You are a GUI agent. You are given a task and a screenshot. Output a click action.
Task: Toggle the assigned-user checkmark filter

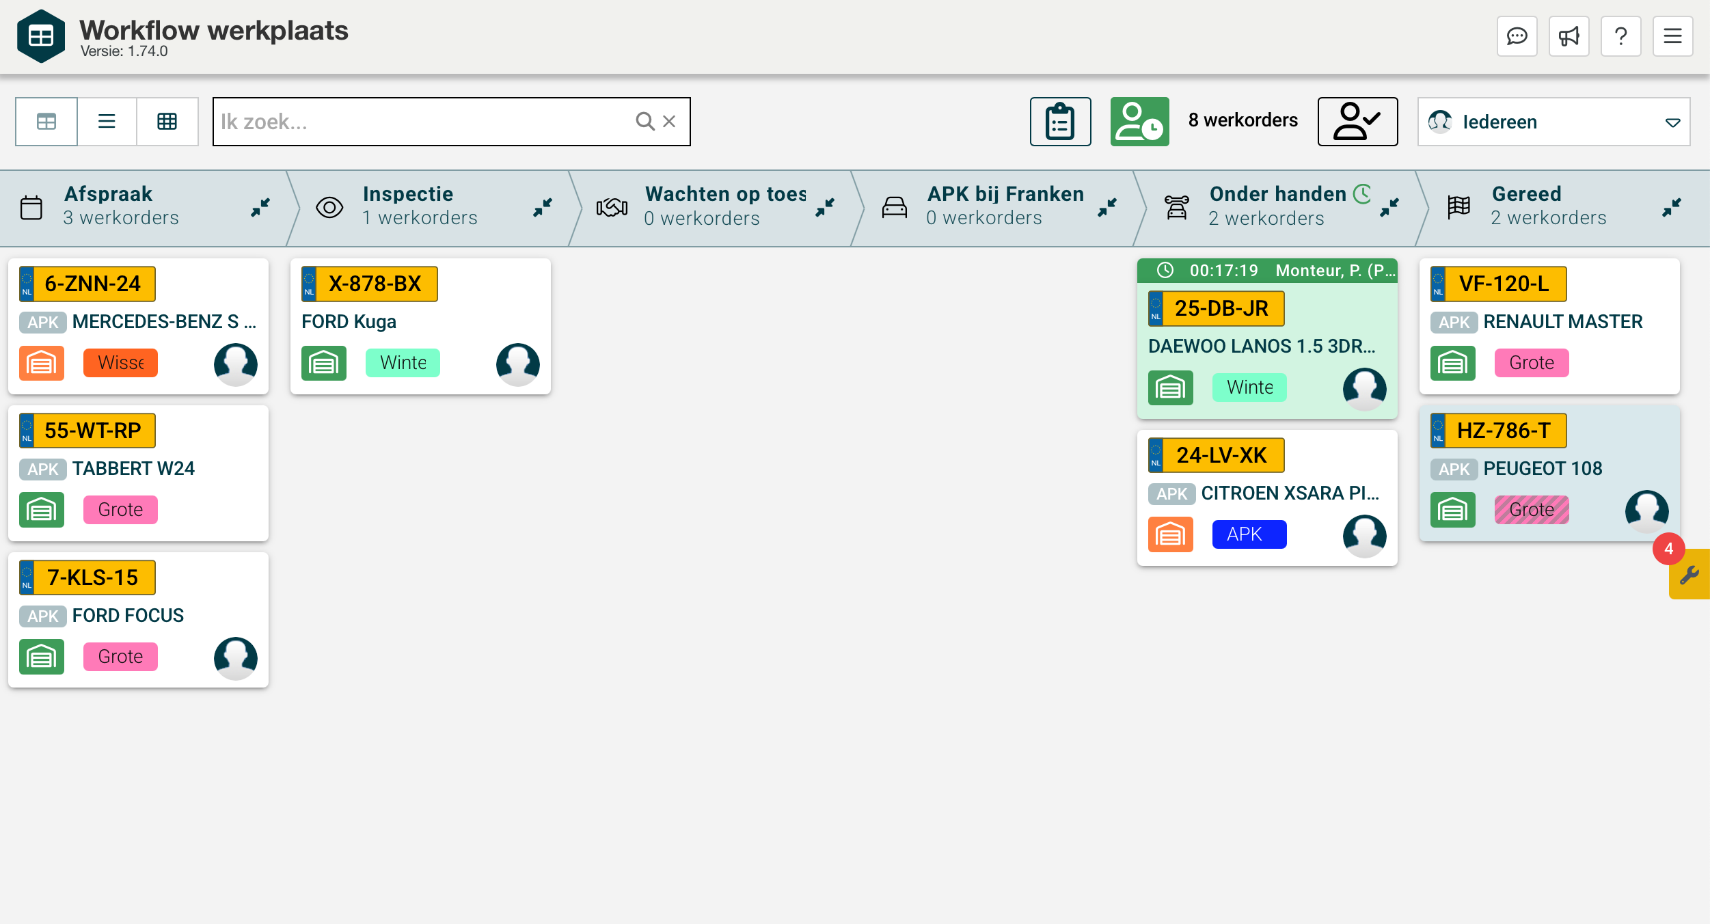1357,122
